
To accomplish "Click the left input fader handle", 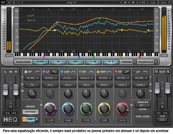I will point(5,90).
